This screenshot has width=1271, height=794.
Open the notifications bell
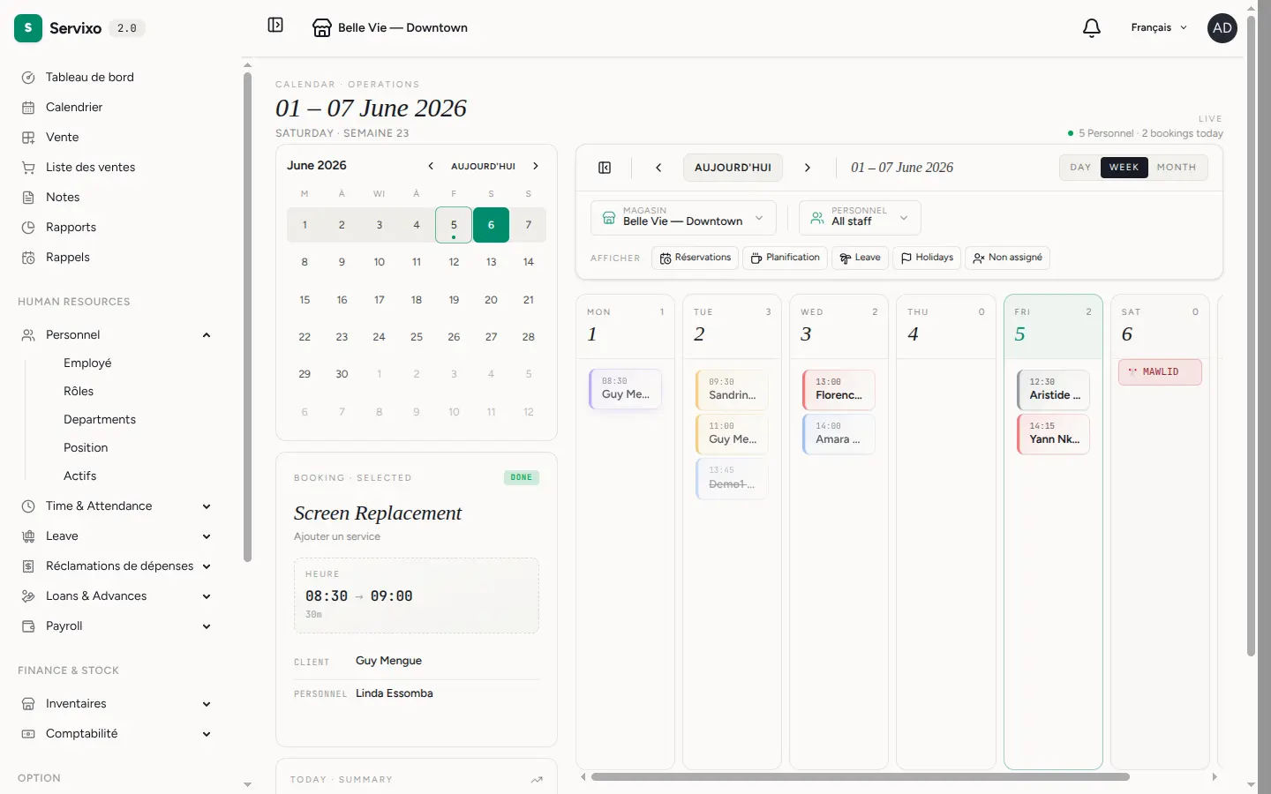tap(1092, 28)
